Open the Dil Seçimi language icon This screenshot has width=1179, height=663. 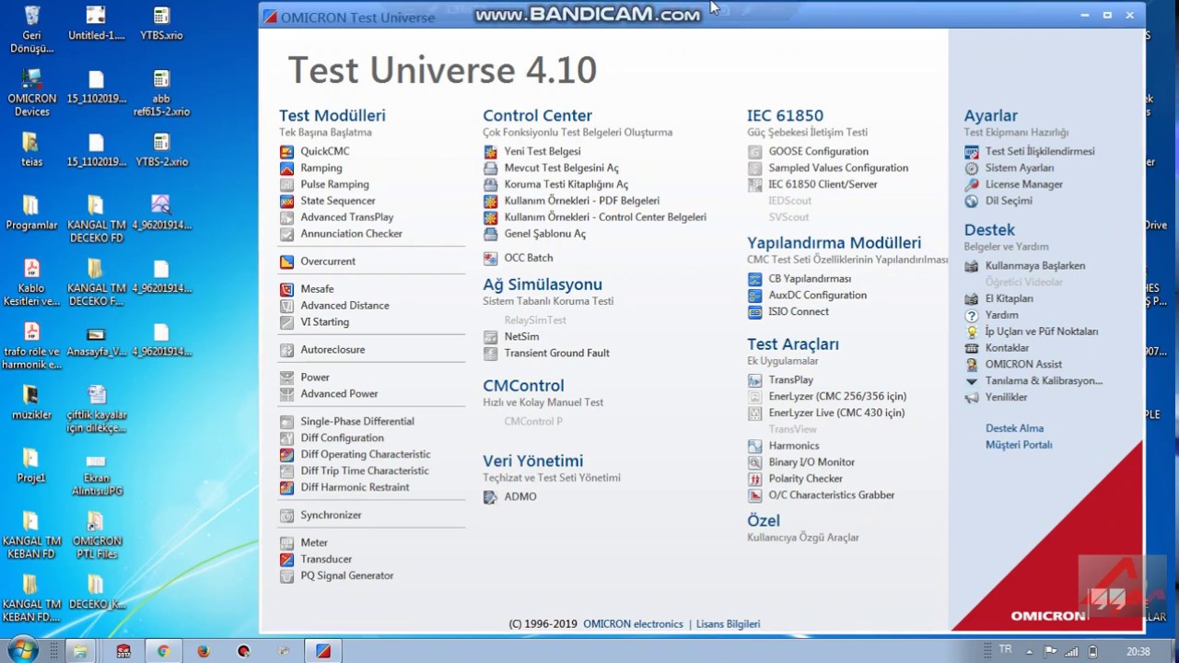click(971, 201)
